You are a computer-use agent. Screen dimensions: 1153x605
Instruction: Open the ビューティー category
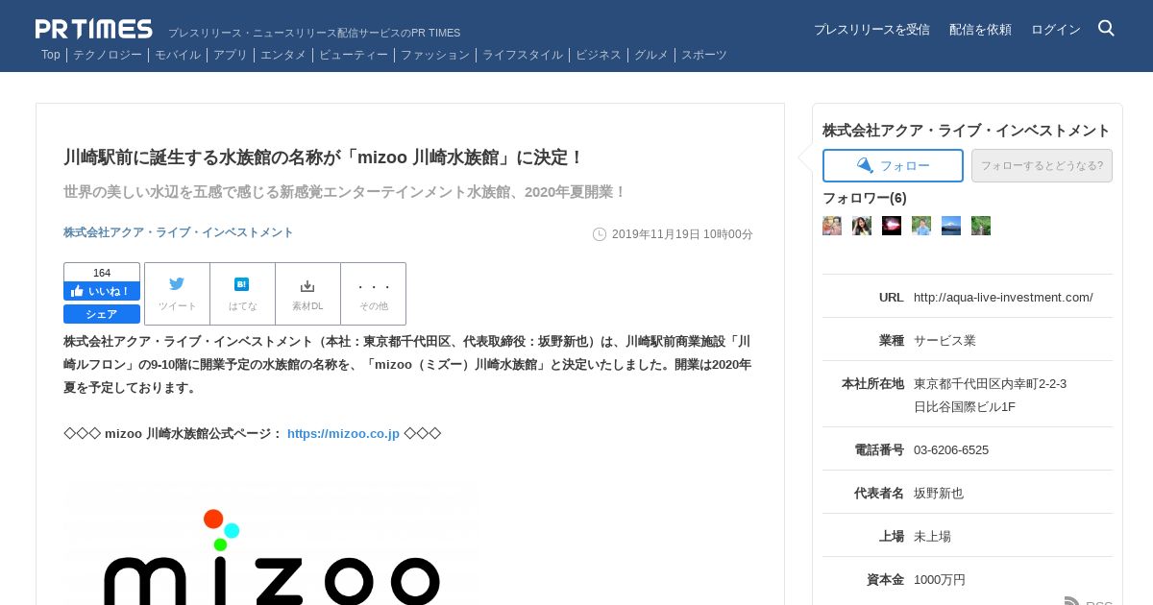click(354, 55)
